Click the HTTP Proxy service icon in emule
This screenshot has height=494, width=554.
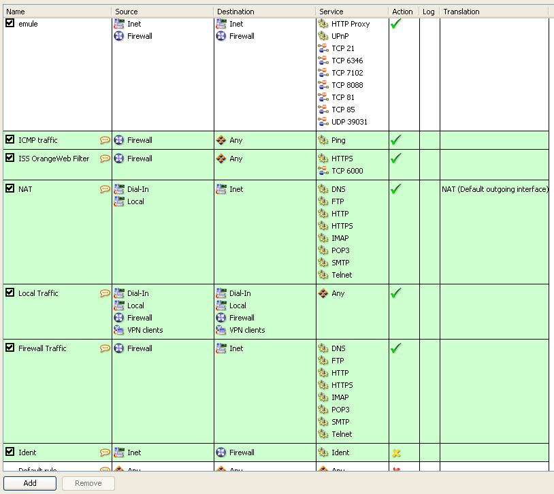coord(323,24)
